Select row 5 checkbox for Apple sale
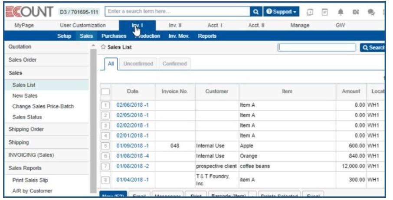 point(105,146)
